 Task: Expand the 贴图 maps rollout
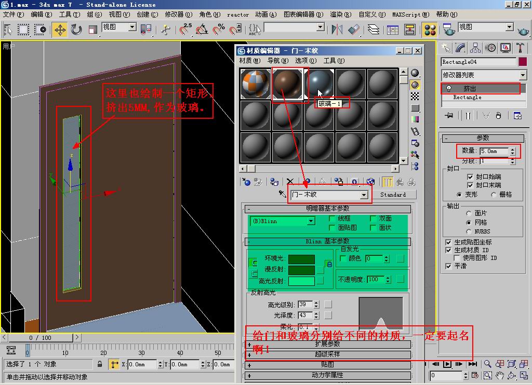click(x=327, y=365)
